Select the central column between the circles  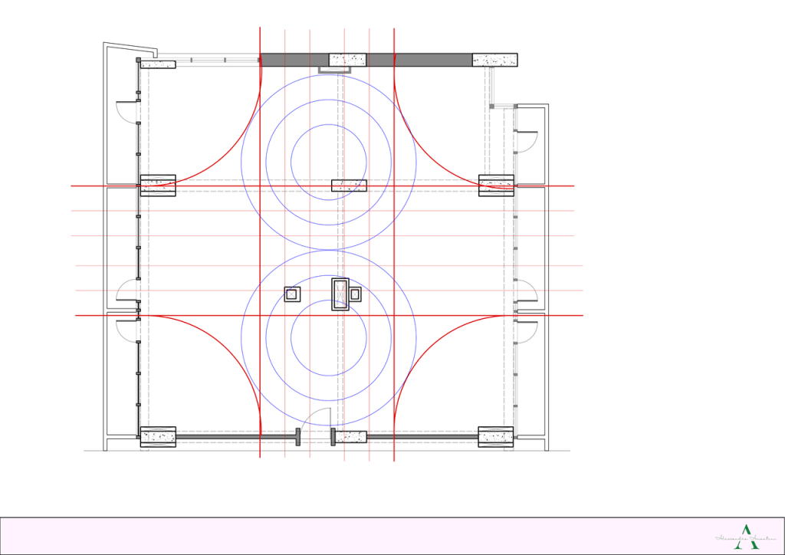(x=349, y=186)
